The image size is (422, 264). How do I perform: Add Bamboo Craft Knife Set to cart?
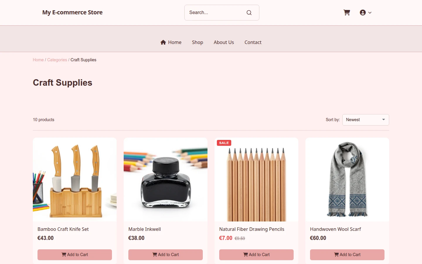tap(75, 255)
